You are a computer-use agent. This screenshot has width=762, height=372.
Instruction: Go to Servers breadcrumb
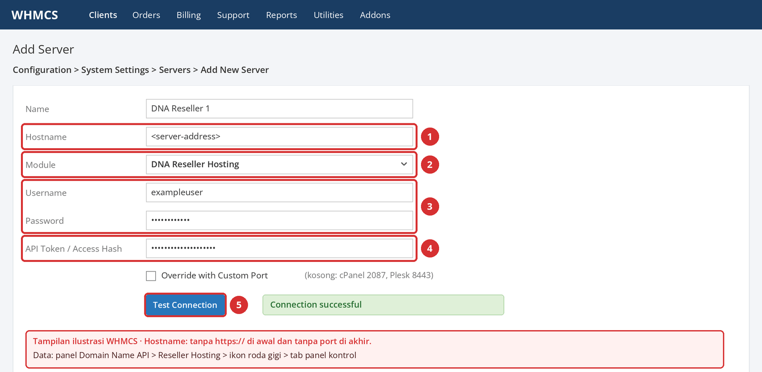pos(175,70)
